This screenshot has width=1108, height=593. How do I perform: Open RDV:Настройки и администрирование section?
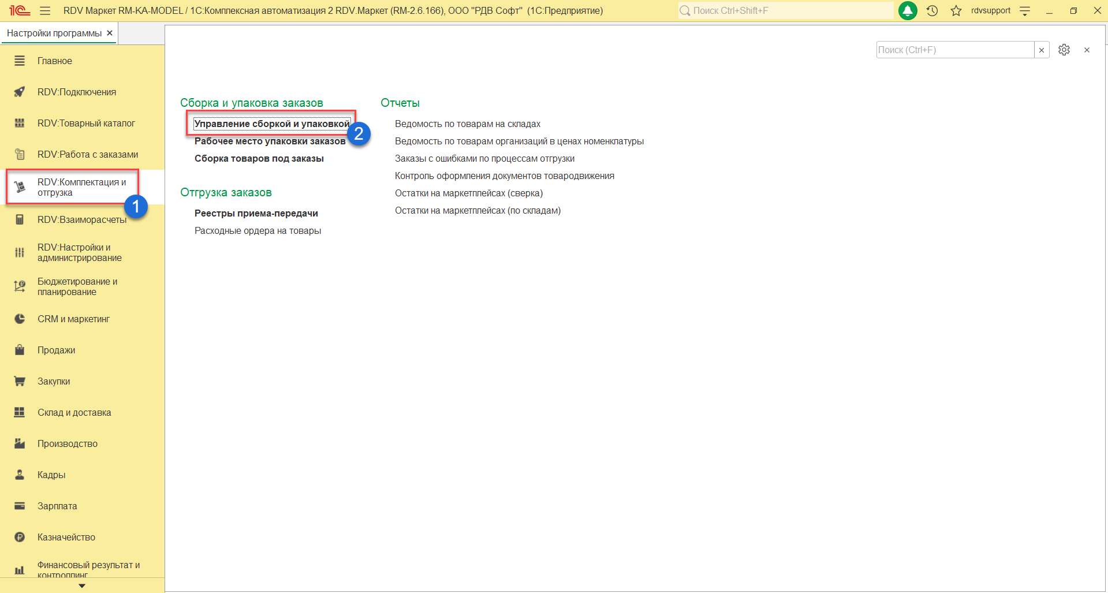coord(80,252)
